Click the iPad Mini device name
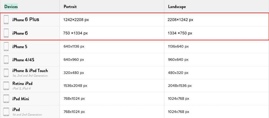 pos(21,99)
